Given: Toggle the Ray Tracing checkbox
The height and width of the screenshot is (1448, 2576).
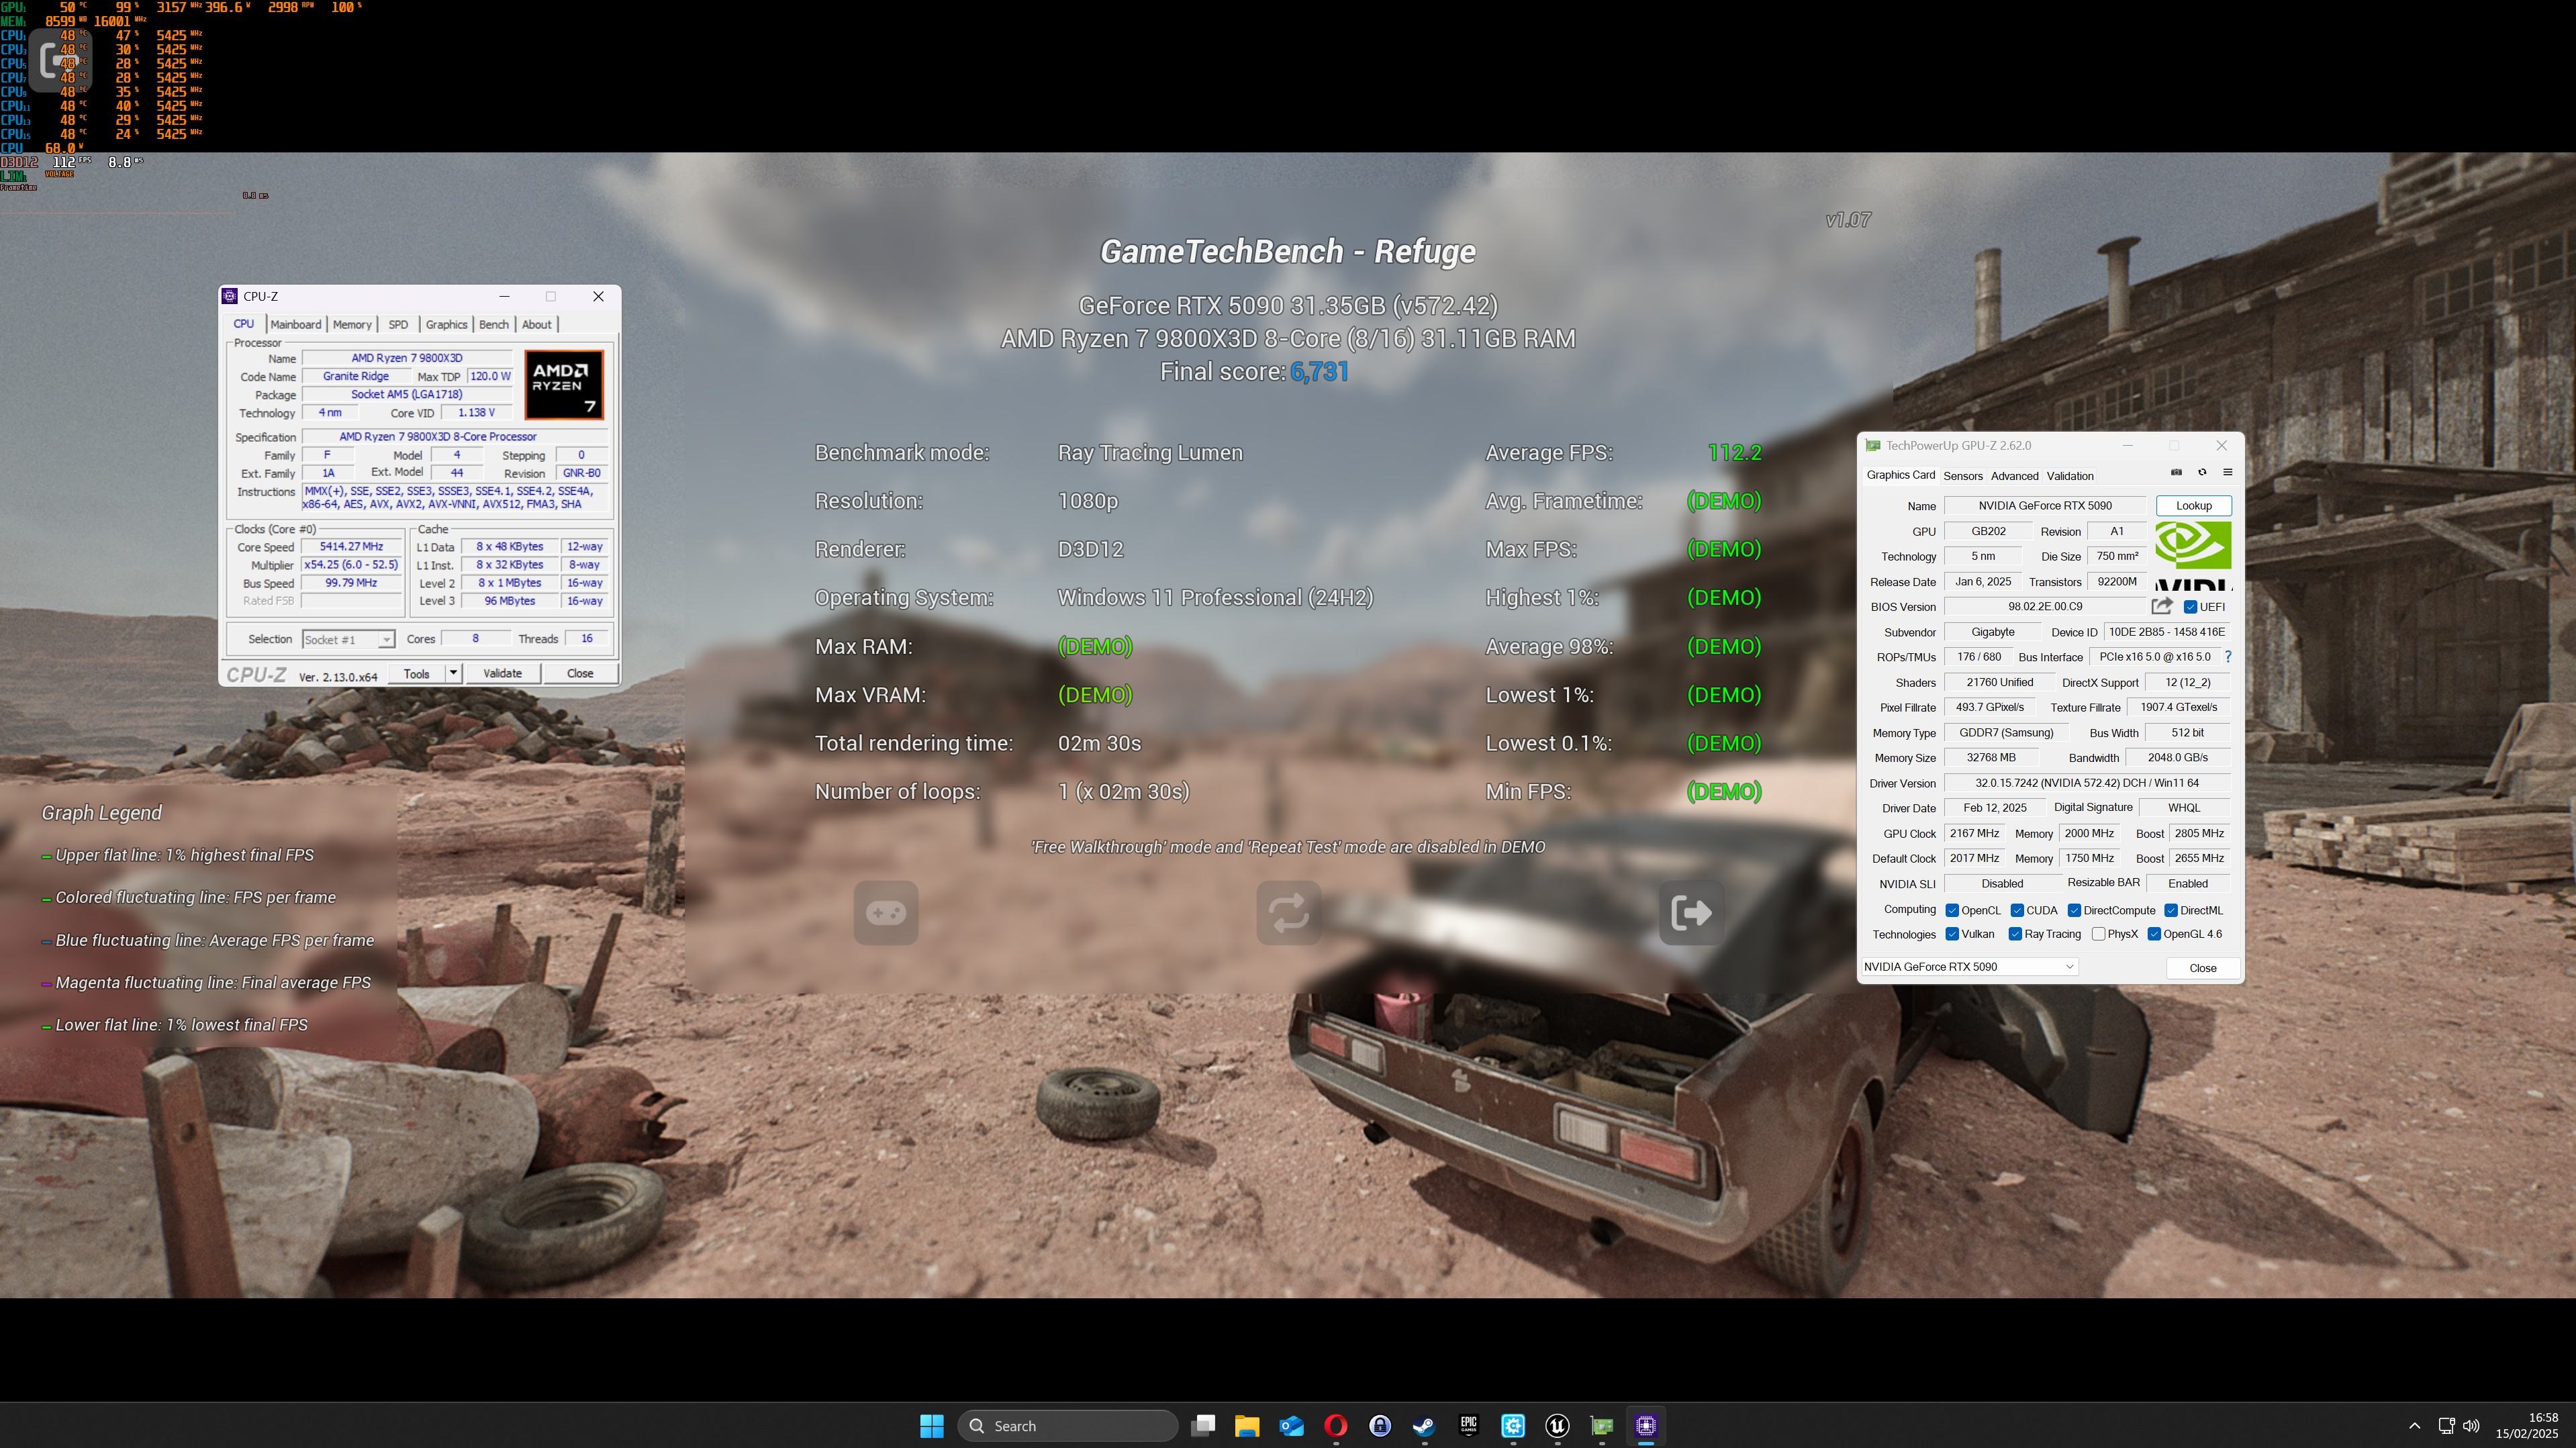Looking at the screenshot, I should click(x=2015, y=934).
